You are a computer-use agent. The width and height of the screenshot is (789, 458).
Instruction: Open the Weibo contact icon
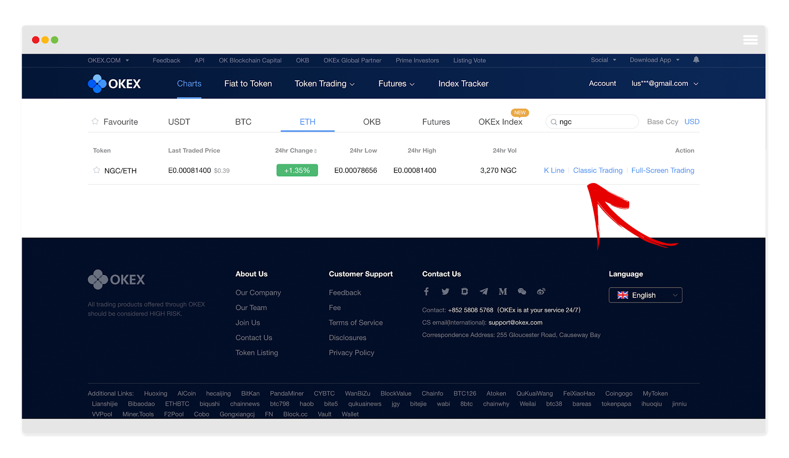tap(541, 292)
